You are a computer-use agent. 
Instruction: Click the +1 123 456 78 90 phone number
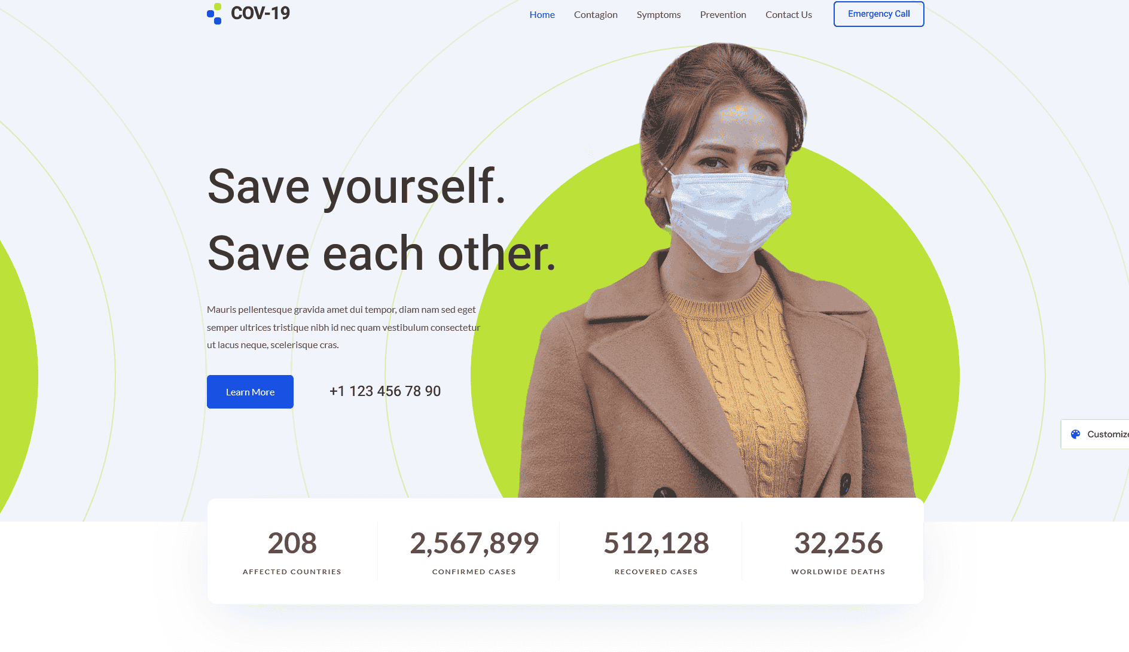(x=385, y=391)
